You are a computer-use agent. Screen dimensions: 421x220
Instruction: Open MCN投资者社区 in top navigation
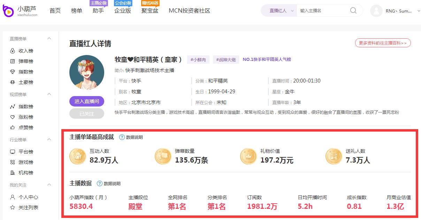pyautogui.click(x=190, y=11)
